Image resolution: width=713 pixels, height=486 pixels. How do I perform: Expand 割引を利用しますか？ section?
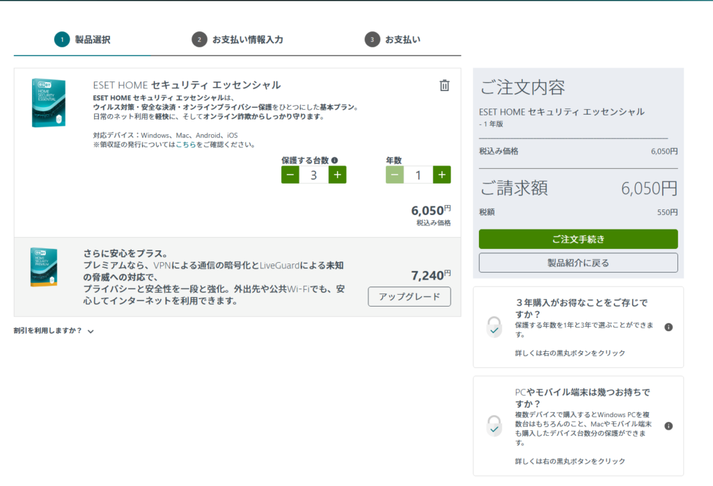(54, 331)
